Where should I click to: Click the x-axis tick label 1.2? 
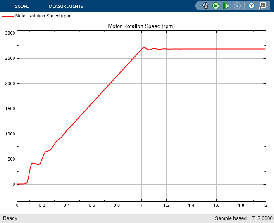click(167, 205)
